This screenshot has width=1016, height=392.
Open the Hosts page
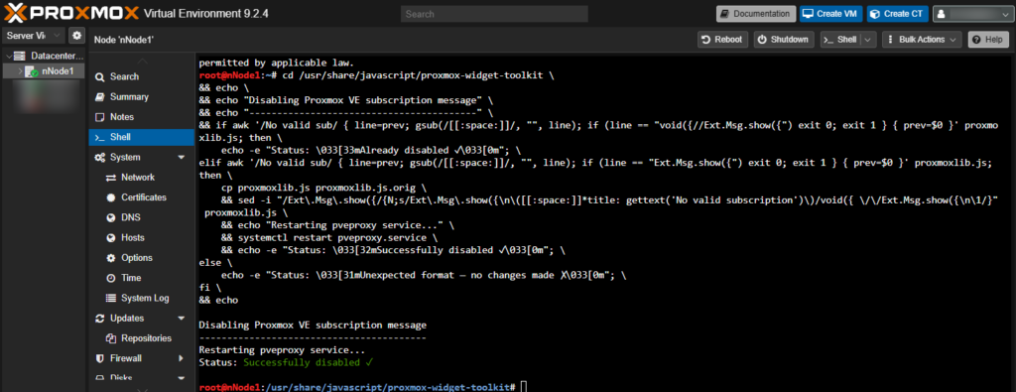coord(141,237)
